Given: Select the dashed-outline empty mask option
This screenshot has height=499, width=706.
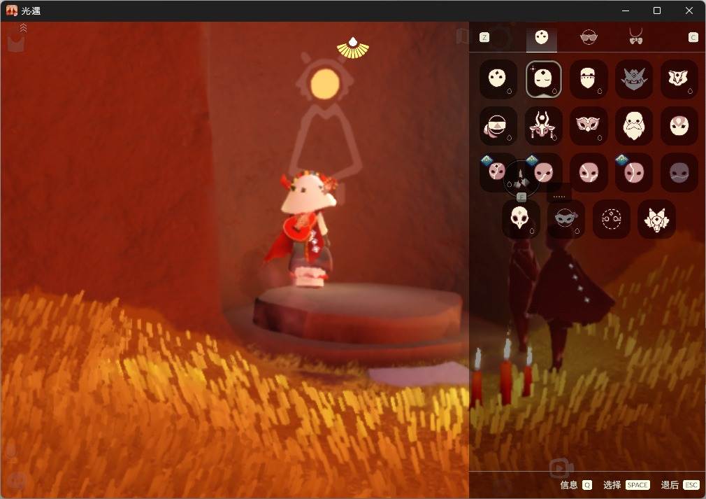Looking at the screenshot, I should (611, 218).
